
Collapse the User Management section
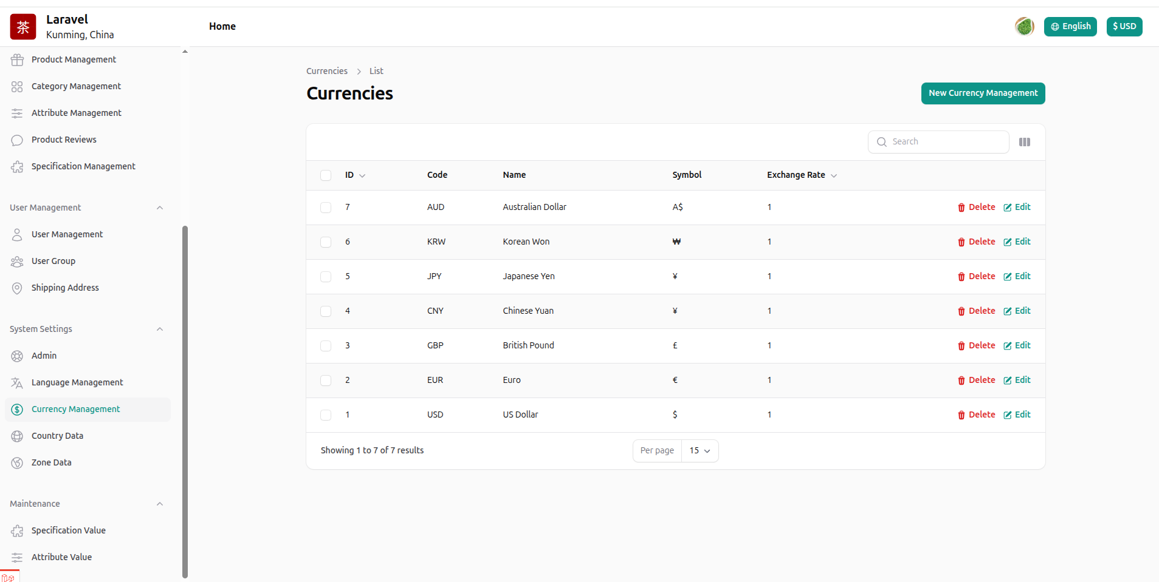pyautogui.click(x=160, y=208)
